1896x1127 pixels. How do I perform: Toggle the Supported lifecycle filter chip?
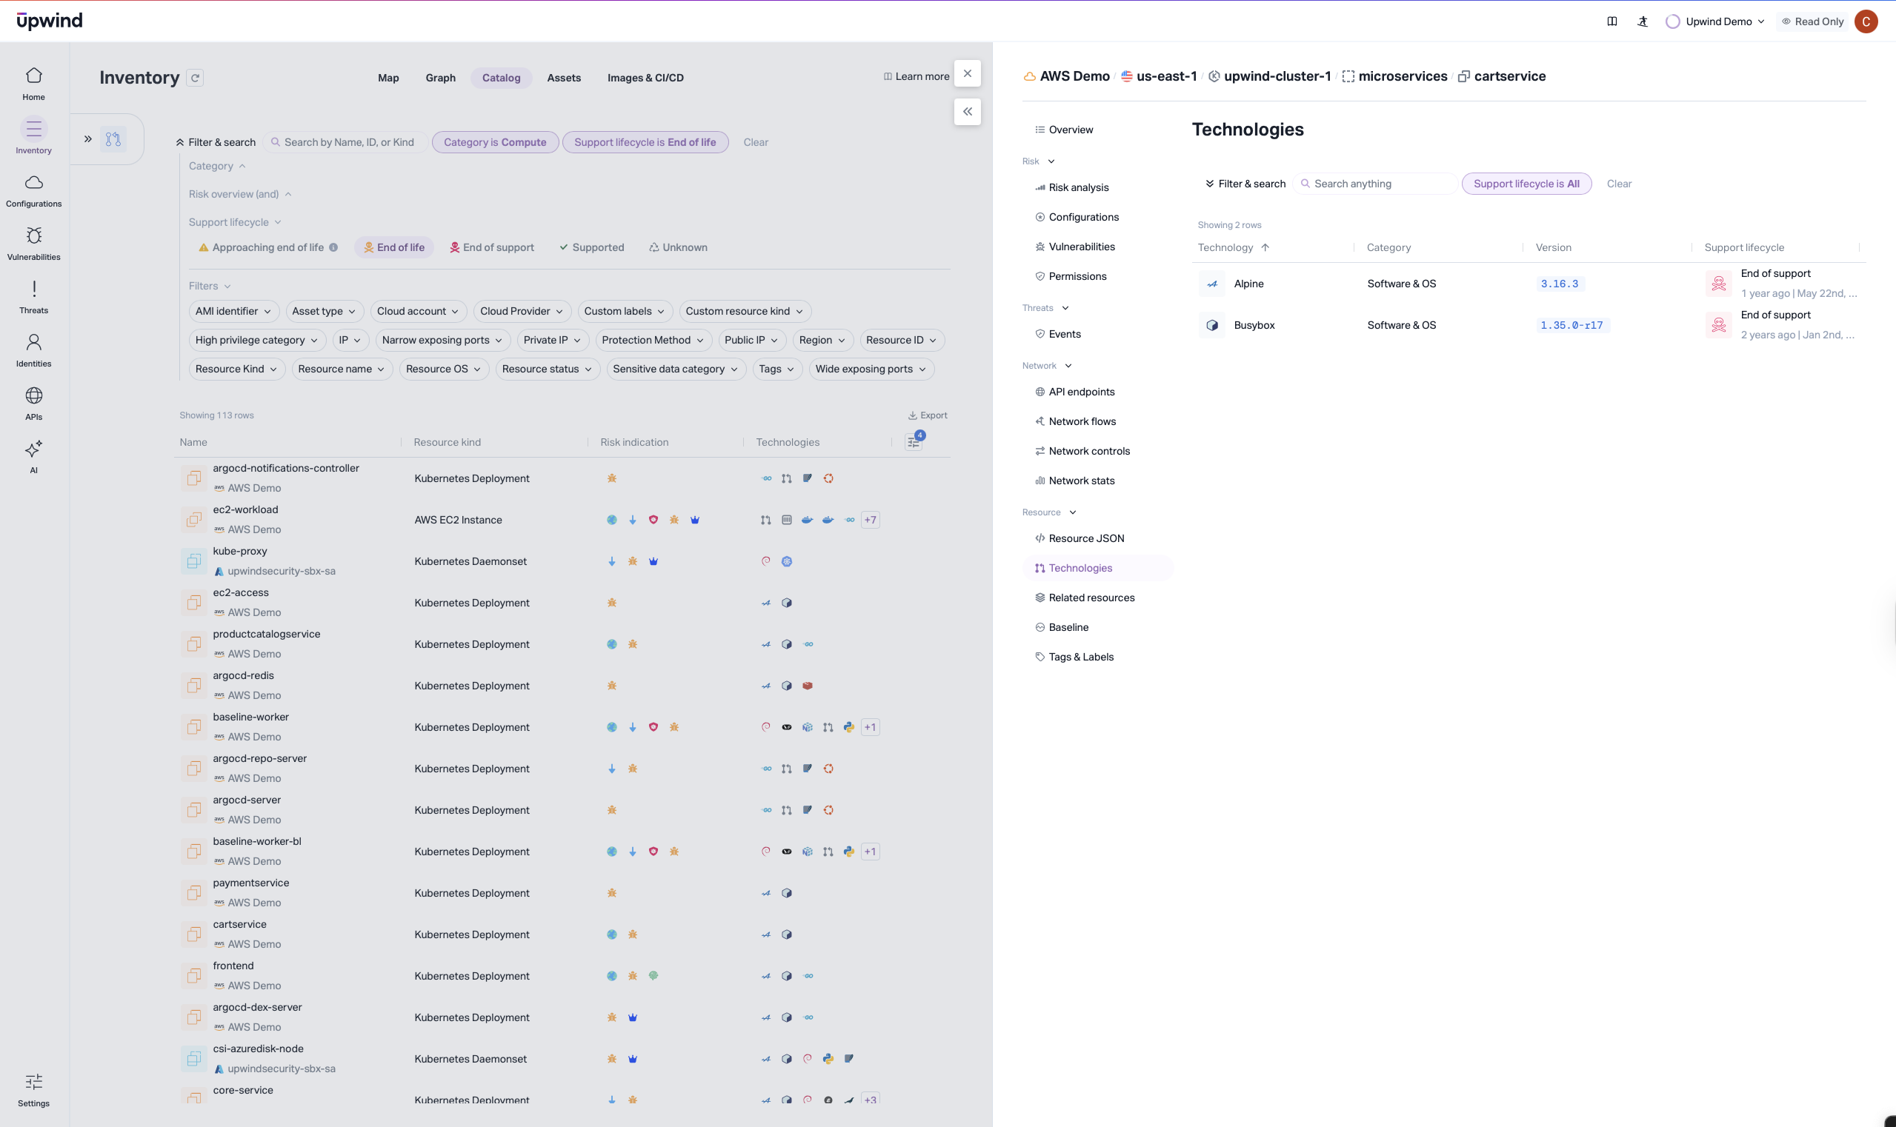point(591,247)
